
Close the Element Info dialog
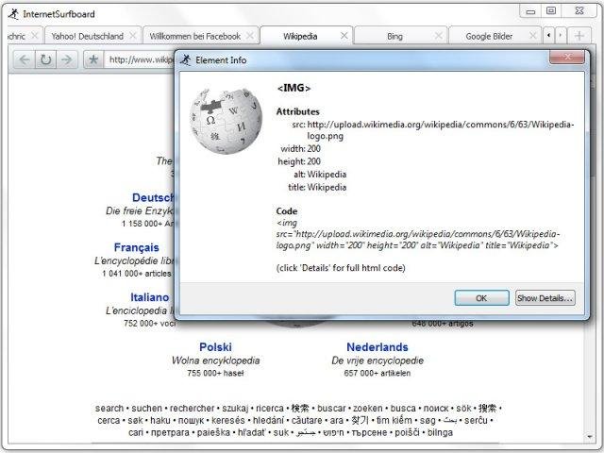pyautogui.click(x=567, y=57)
